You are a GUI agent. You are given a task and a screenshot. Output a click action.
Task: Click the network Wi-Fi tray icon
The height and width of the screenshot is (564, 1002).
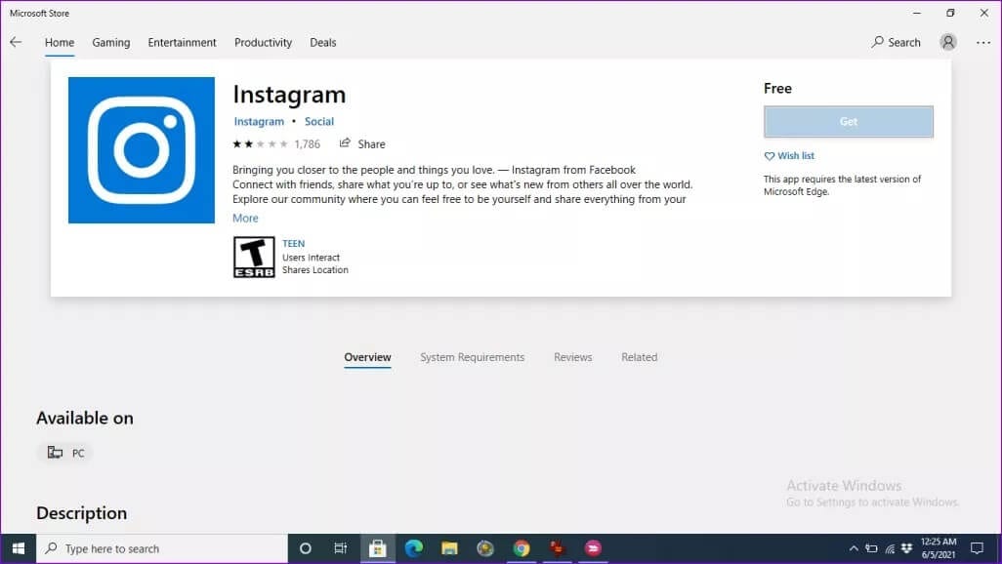(x=890, y=548)
